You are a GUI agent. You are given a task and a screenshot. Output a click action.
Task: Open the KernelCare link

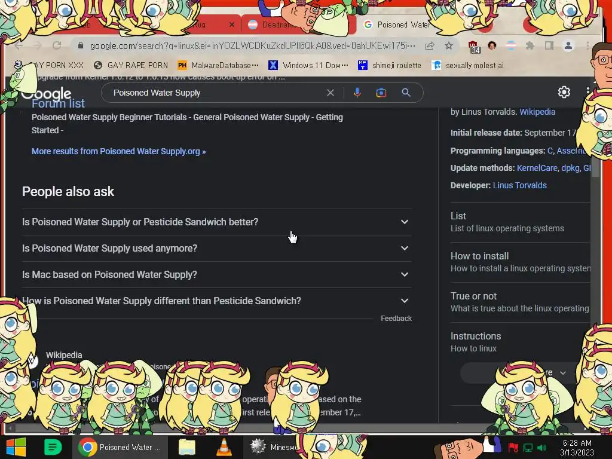pyautogui.click(x=537, y=168)
